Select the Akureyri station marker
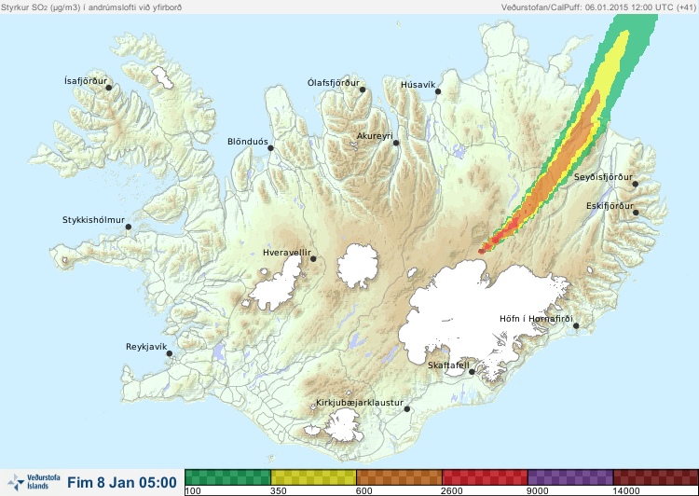Viewport: 699px width, 496px height. 396,143
